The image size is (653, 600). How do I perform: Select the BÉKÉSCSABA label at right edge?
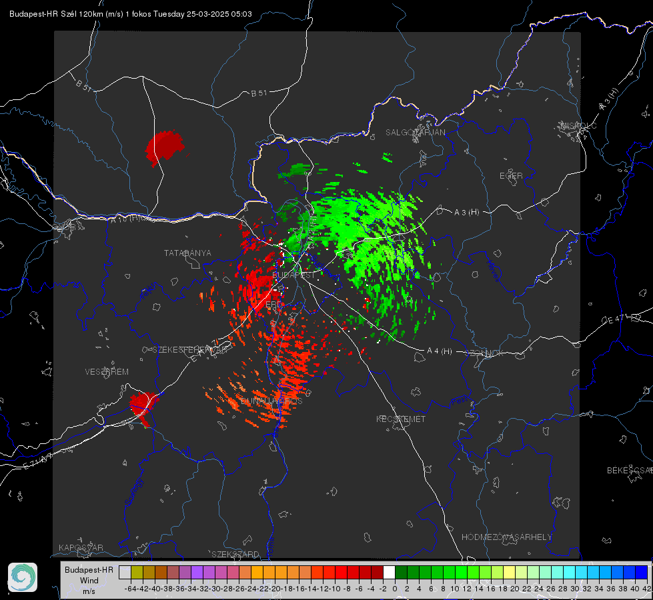(630, 470)
